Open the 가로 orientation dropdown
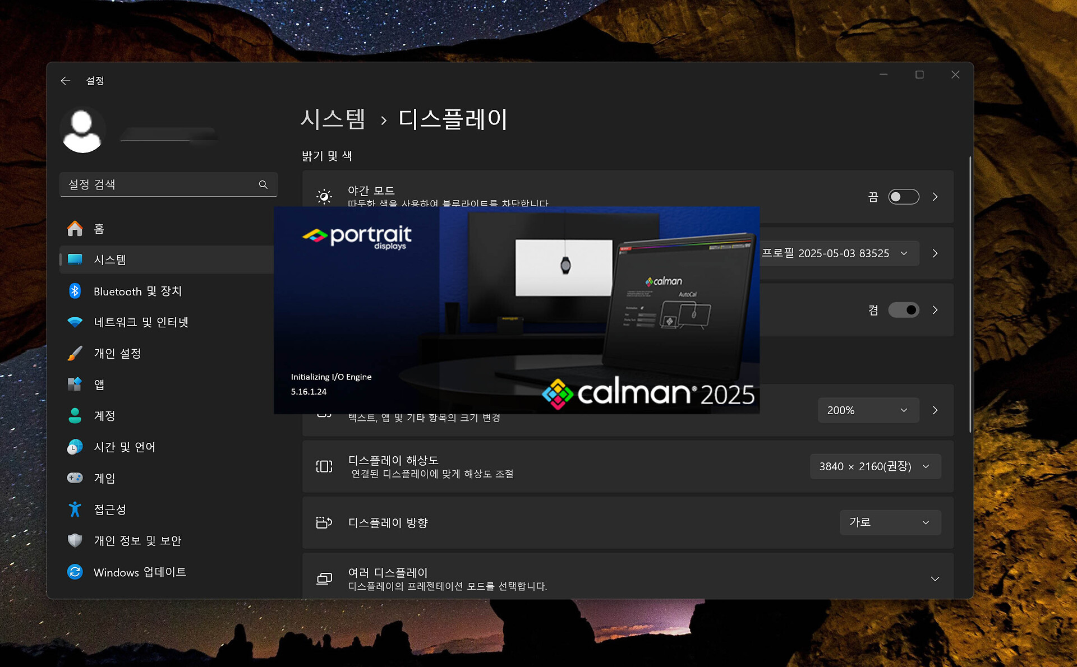Screen dimensions: 1077x667 890,522
